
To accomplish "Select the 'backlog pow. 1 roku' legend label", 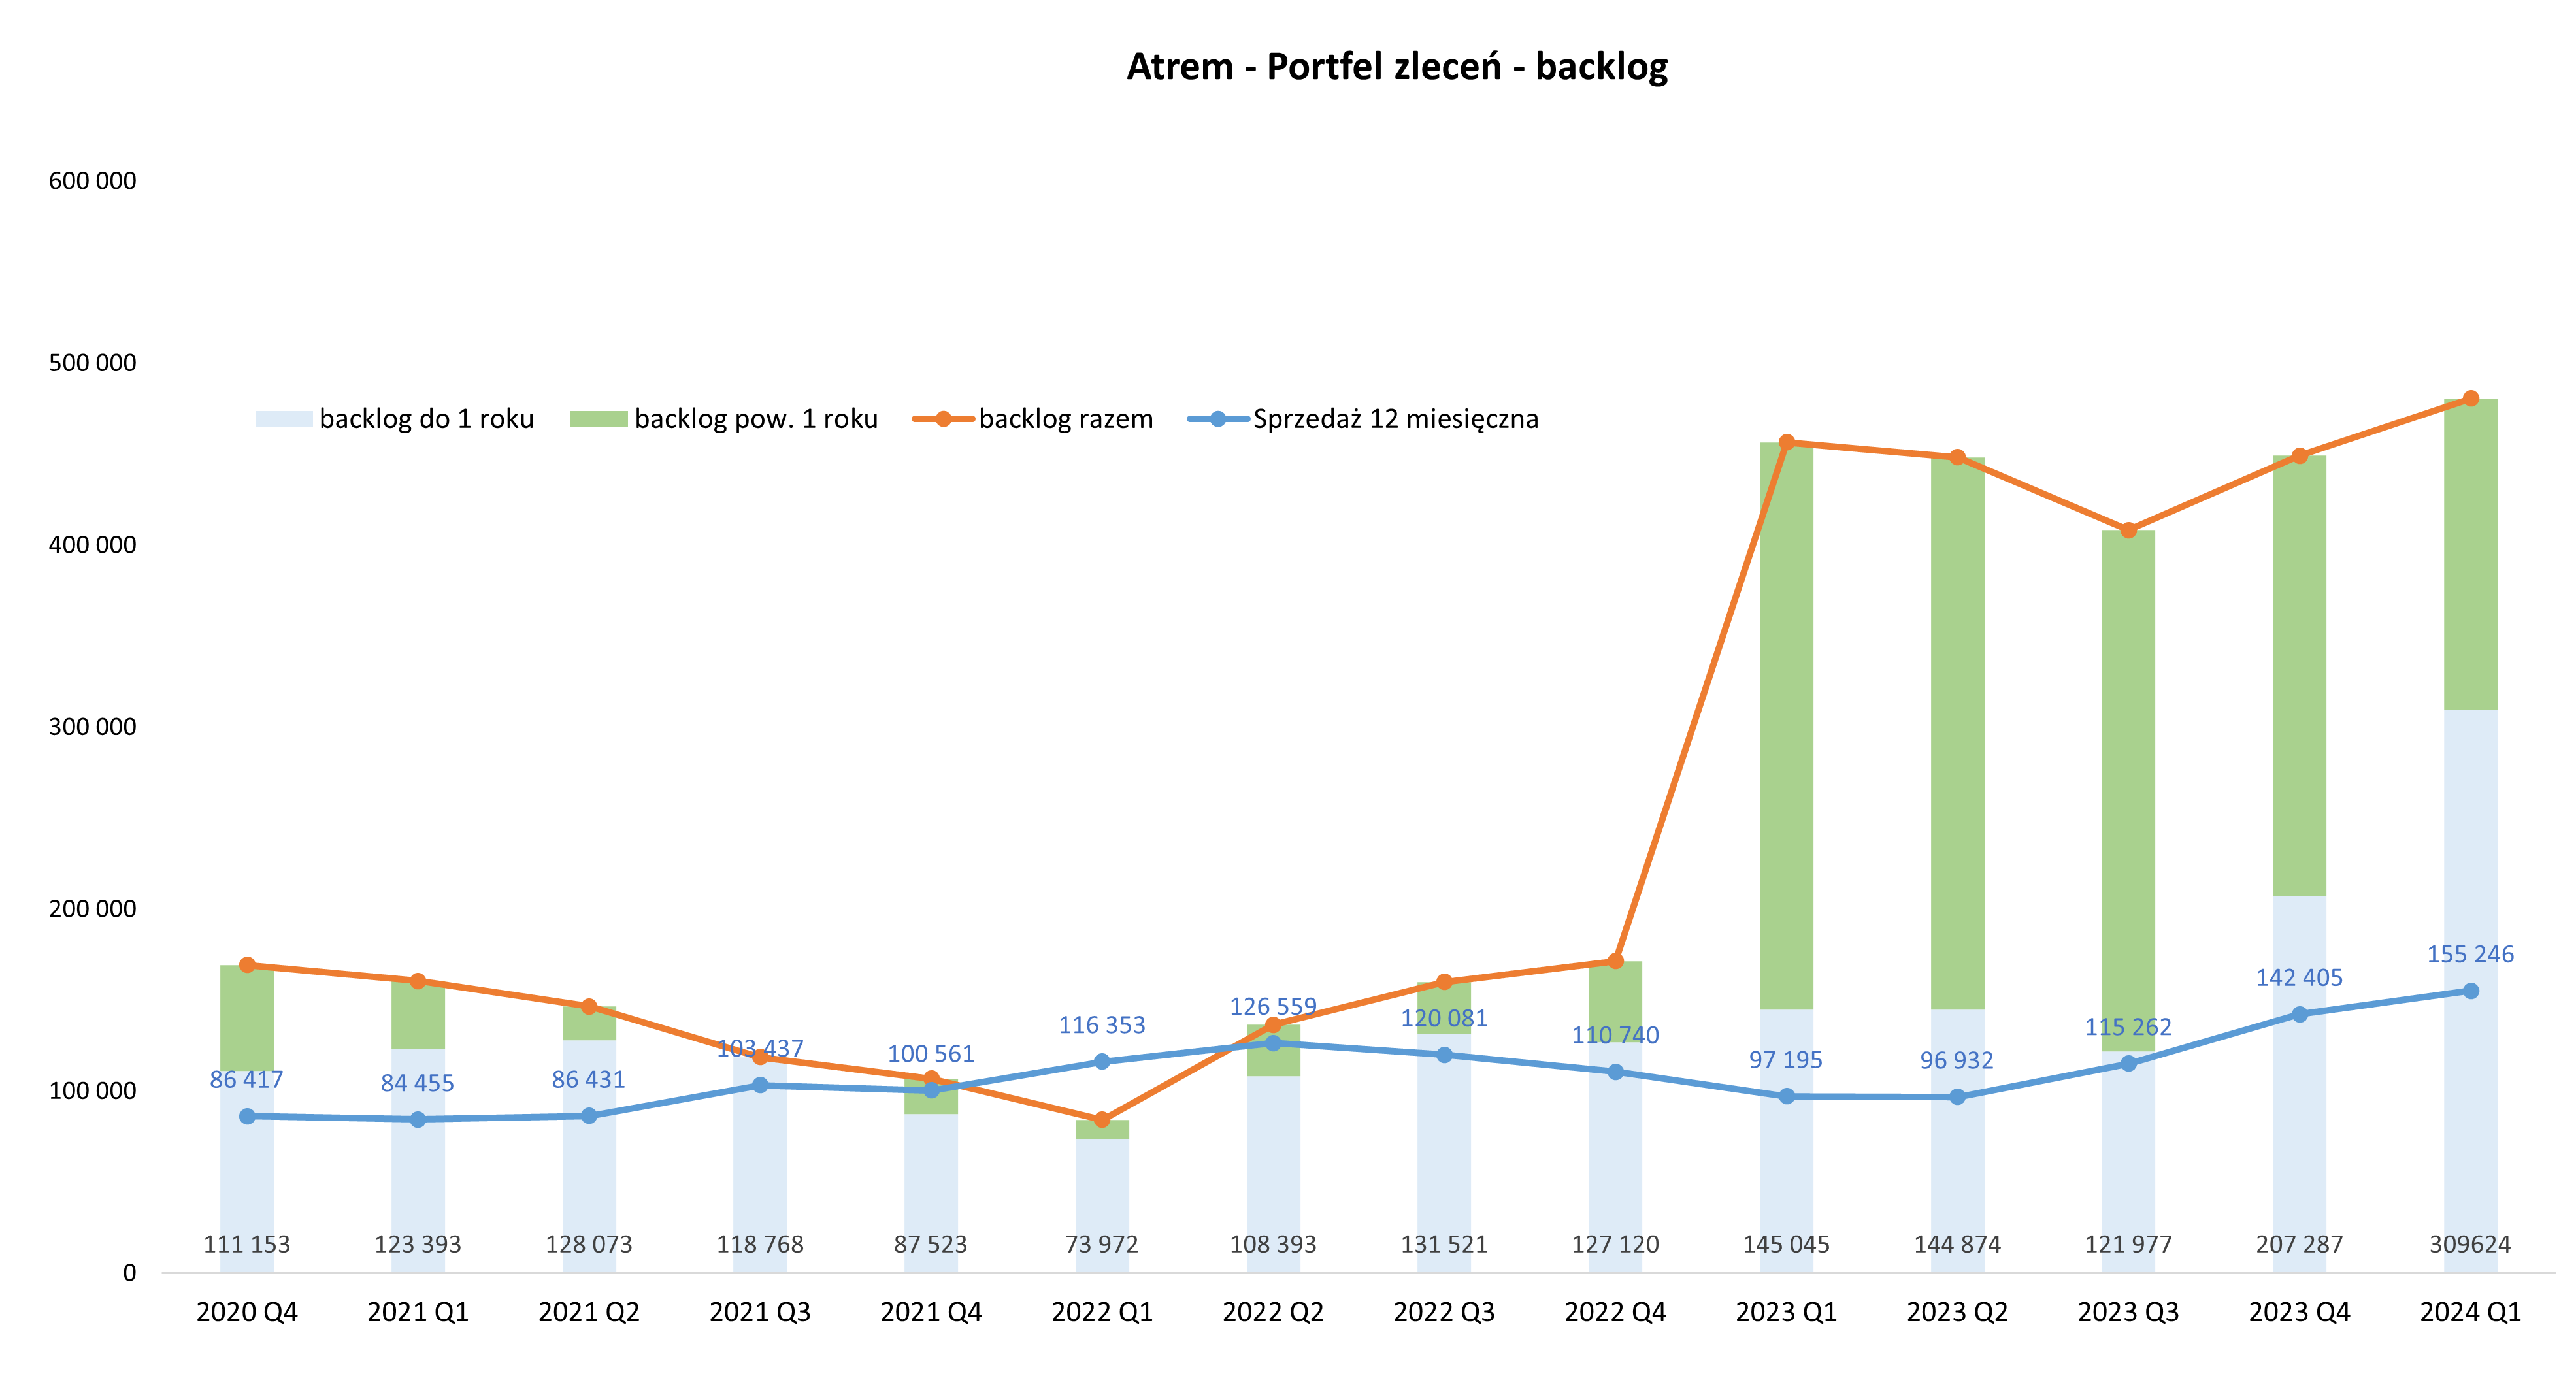I will tap(756, 419).
